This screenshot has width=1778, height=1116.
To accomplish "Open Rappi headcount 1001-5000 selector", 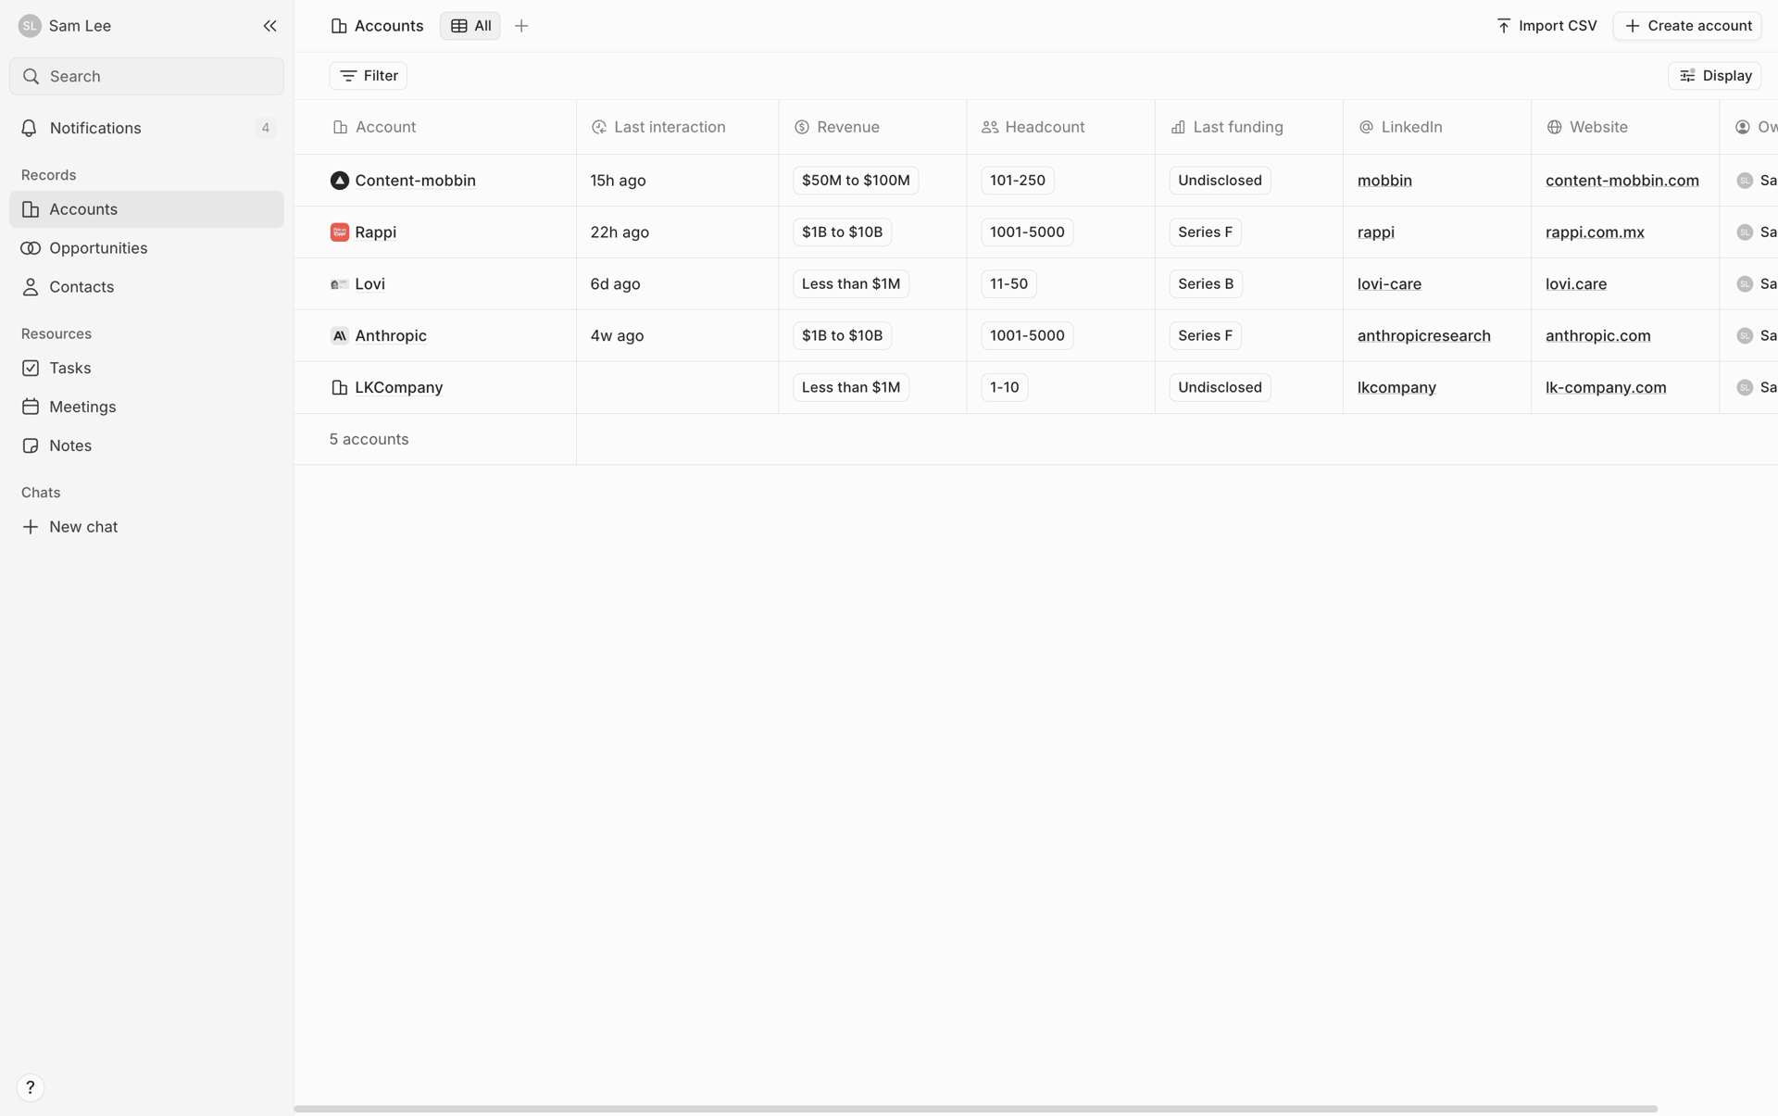I will click(x=1027, y=232).
